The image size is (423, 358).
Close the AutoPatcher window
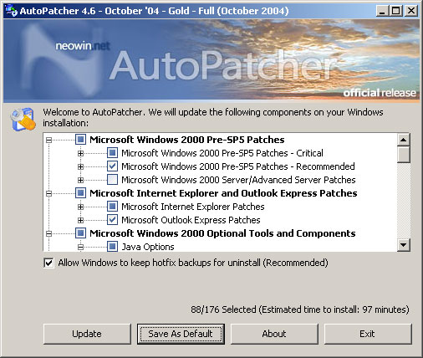pos(411,11)
